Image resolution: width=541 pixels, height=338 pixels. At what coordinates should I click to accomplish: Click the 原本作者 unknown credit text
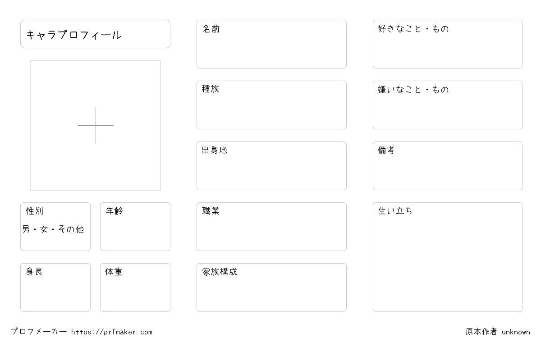coord(498,332)
